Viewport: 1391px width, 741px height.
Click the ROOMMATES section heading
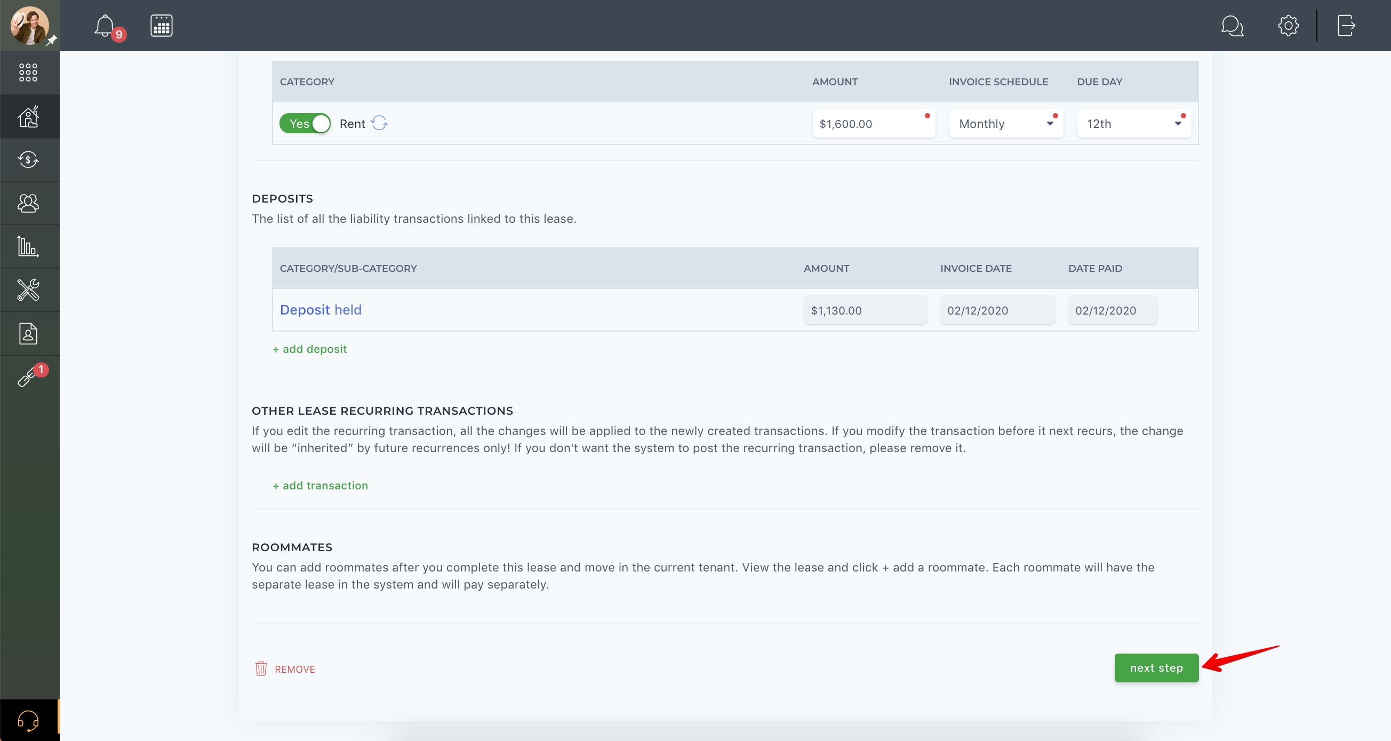tap(292, 547)
